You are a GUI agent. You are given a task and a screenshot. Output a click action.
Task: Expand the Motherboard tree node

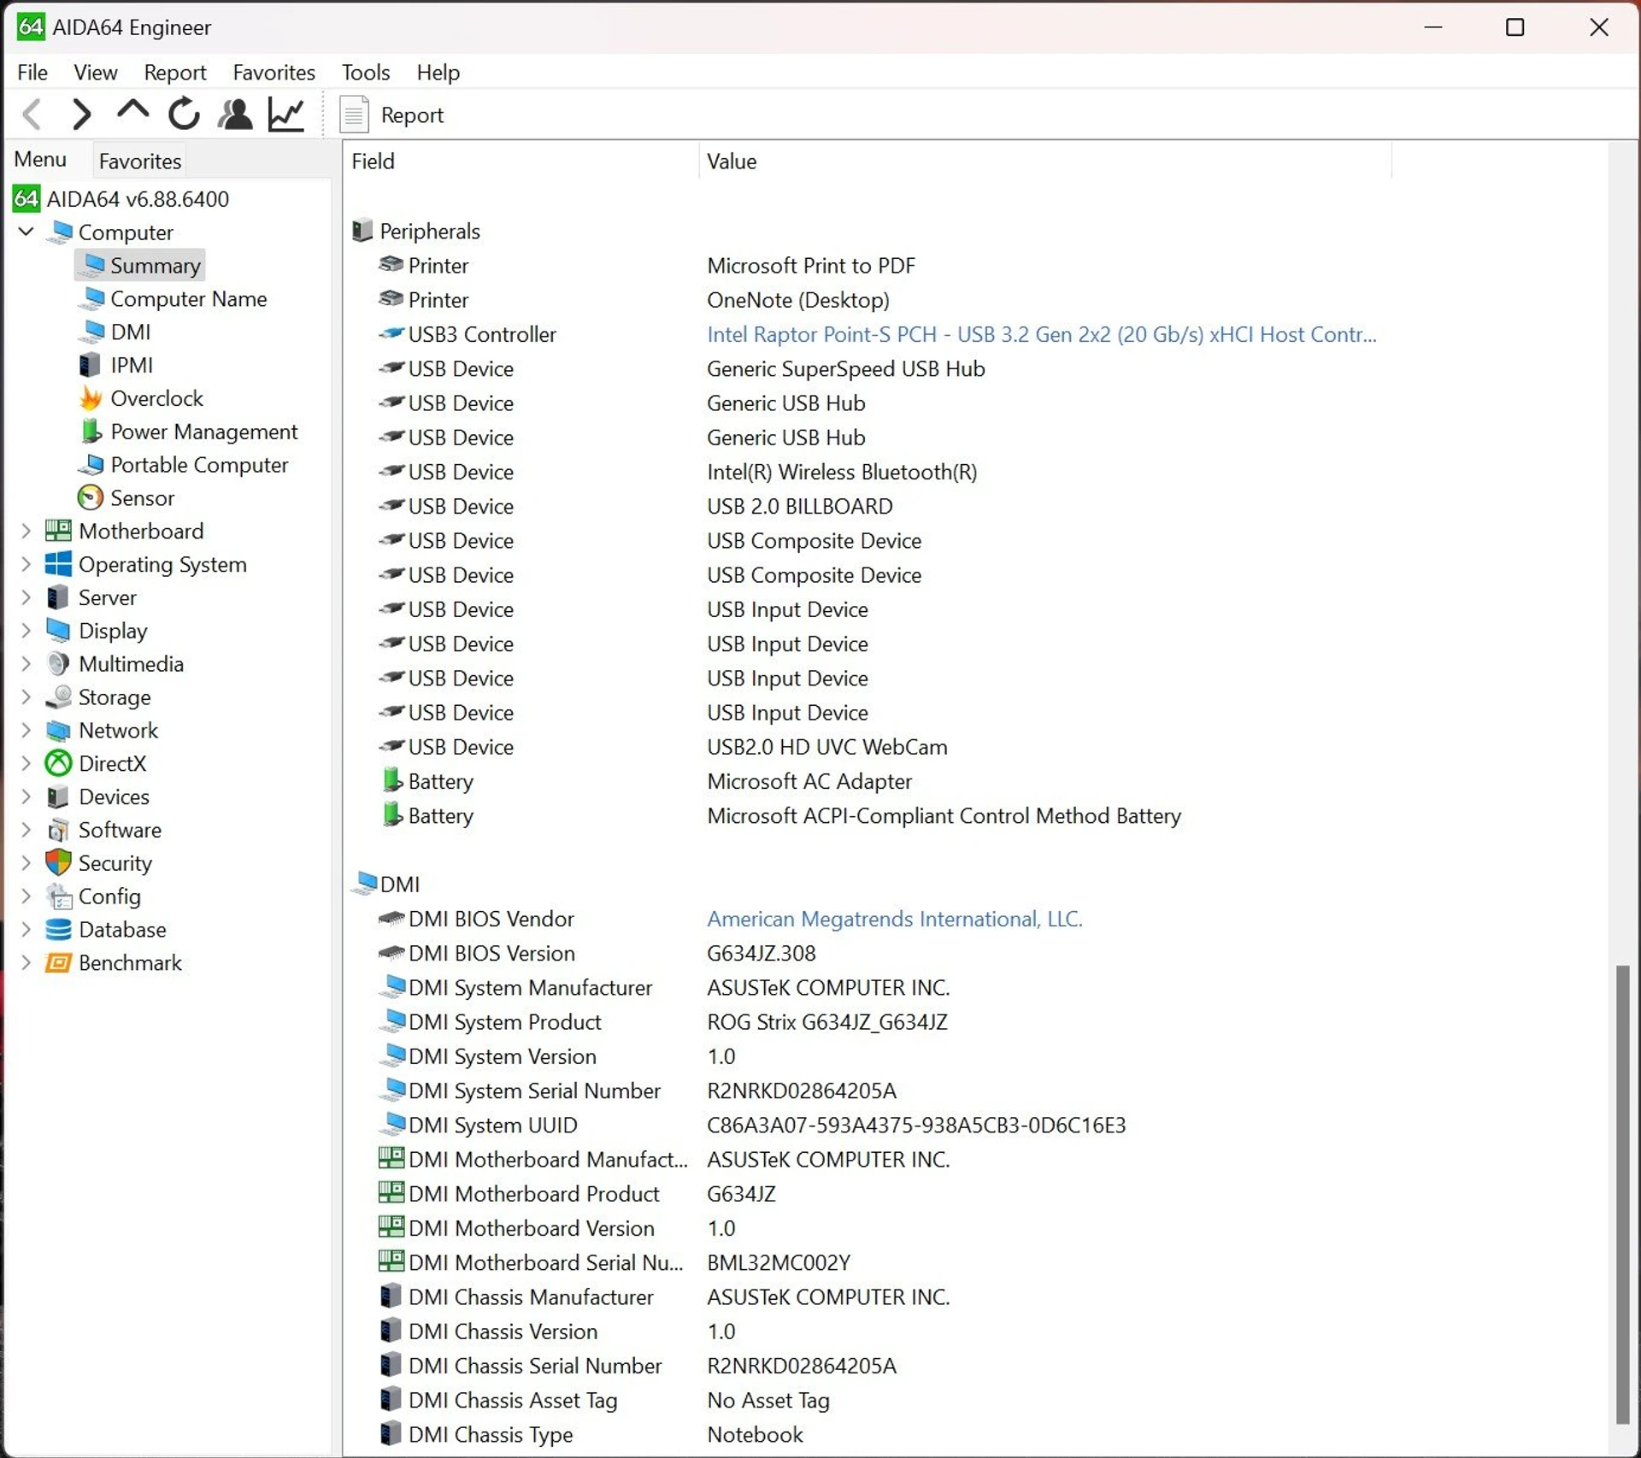[x=26, y=531]
